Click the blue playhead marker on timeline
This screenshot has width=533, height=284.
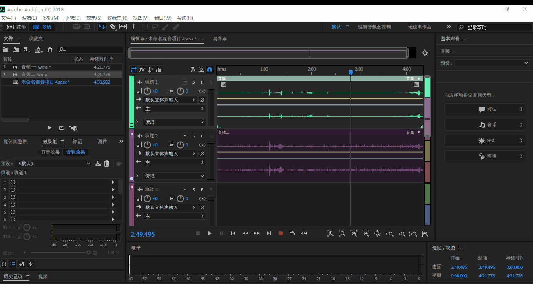(x=350, y=72)
